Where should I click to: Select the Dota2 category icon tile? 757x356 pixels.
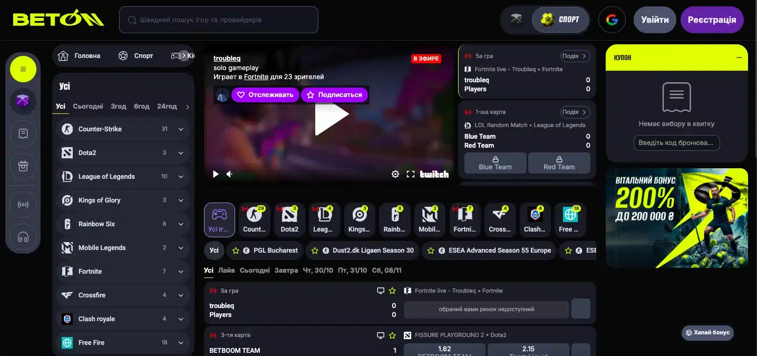point(289,219)
